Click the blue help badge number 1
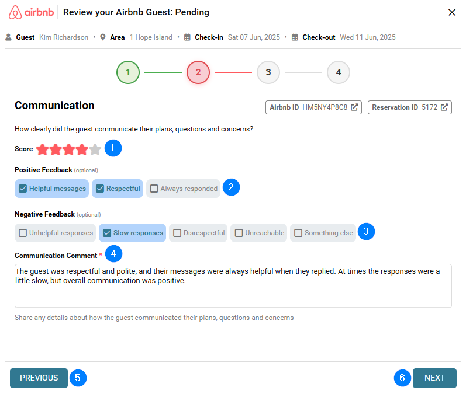466x394 pixels. tap(113, 148)
